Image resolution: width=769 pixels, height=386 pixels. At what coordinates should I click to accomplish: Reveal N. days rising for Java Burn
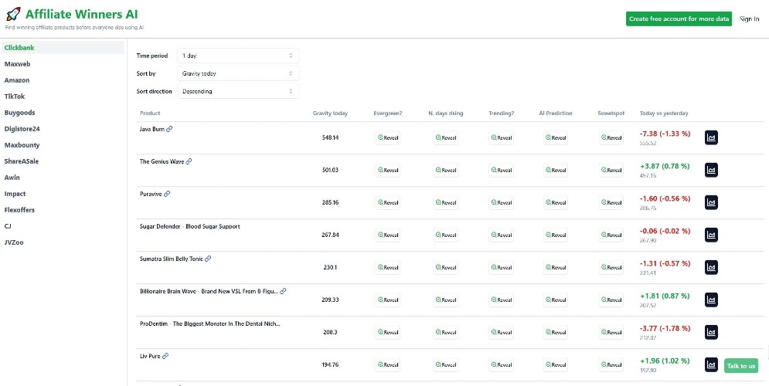446,137
